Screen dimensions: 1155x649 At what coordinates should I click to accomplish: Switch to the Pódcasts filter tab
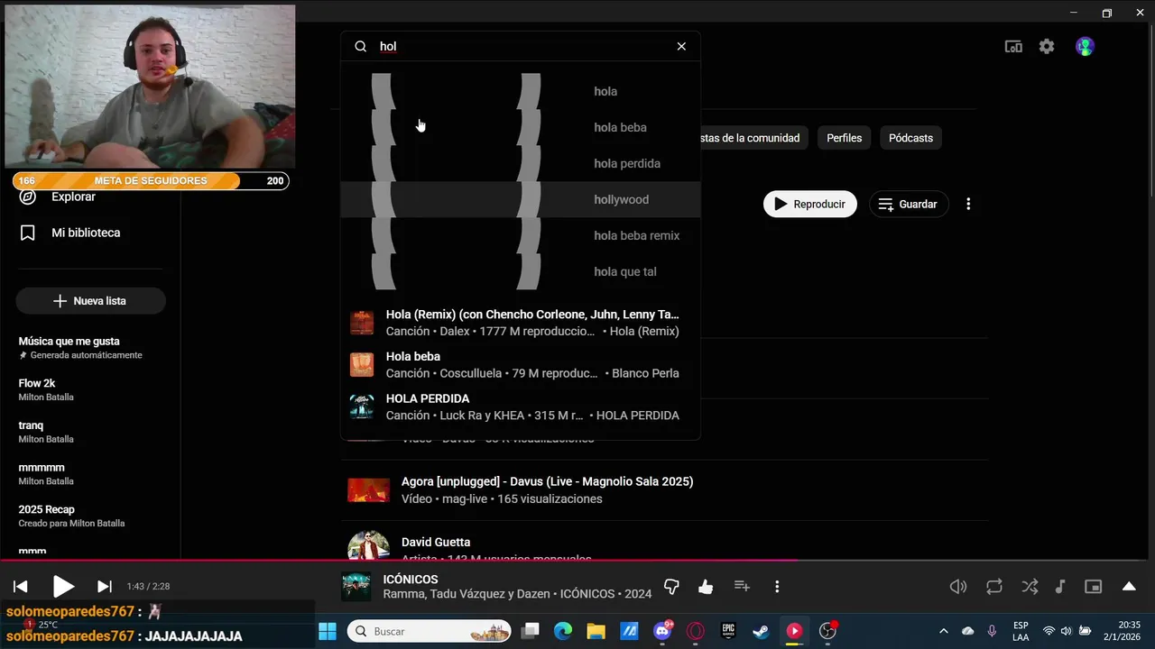[x=910, y=138]
